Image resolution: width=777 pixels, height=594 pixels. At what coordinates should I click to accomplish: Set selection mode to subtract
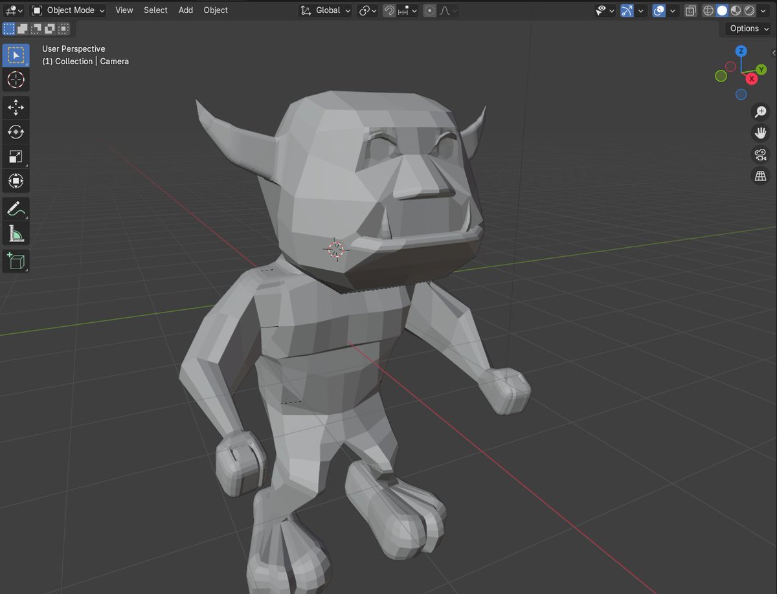pos(36,28)
